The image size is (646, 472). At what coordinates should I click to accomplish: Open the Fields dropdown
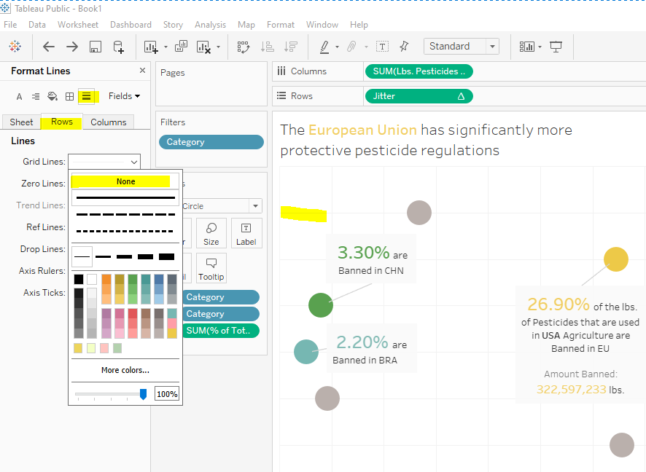tap(124, 96)
